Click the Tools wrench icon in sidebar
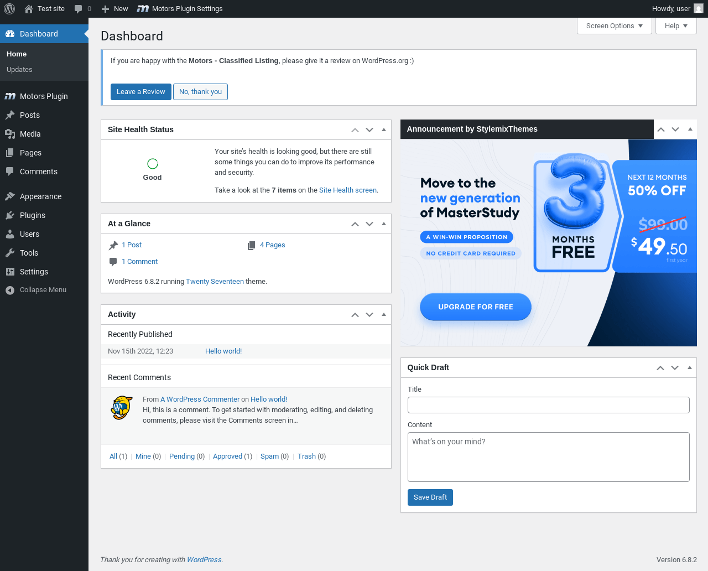 [x=10, y=253]
